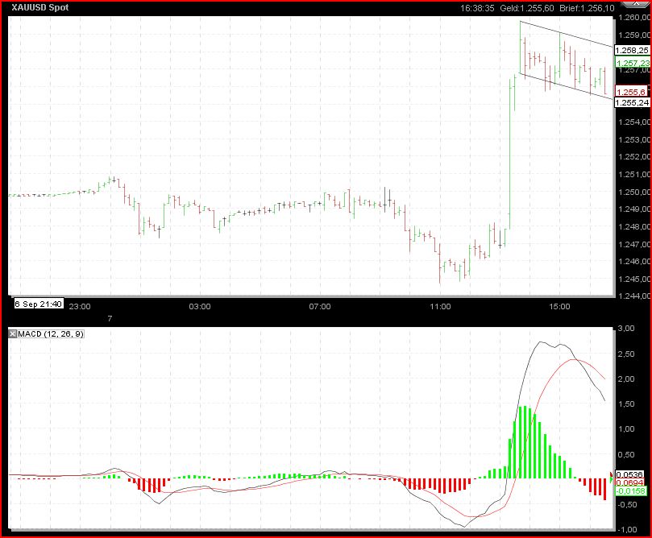Click the 15:00 time axis label
Image resolution: width=652 pixels, height=538 pixels.
(560, 307)
